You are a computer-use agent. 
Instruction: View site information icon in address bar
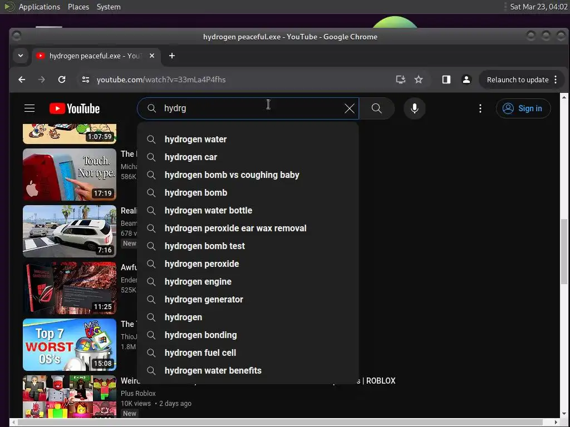click(85, 80)
